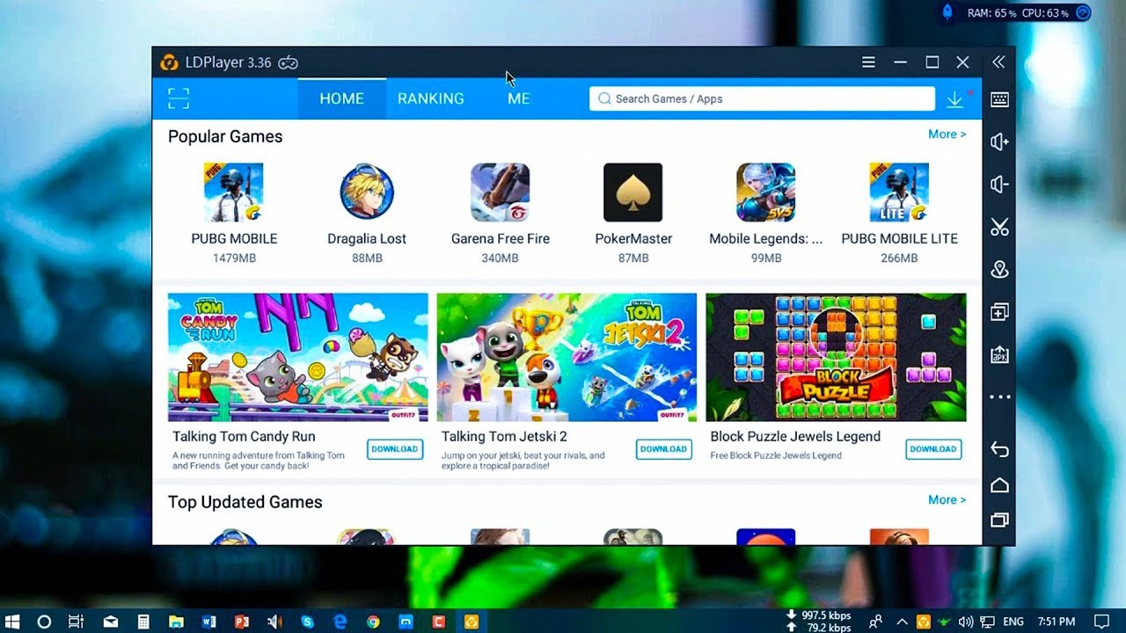Image resolution: width=1126 pixels, height=633 pixels.
Task: Open the Garena Free Fire icon
Action: (x=500, y=192)
